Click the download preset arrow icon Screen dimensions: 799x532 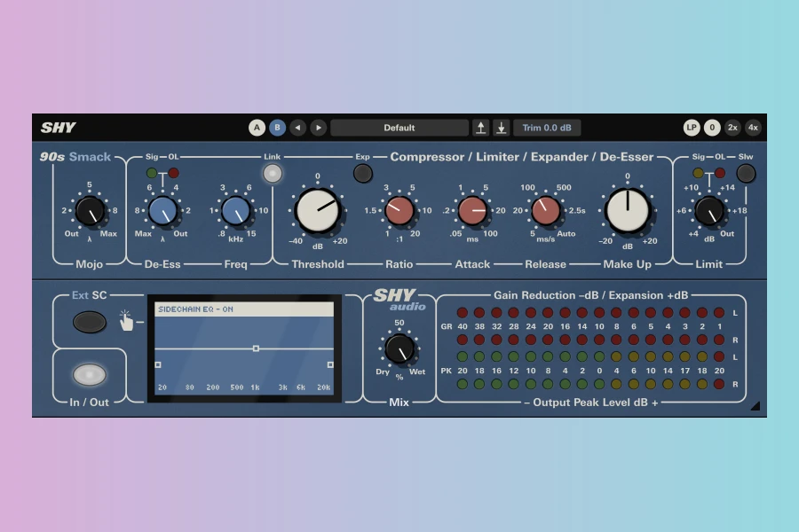click(502, 128)
